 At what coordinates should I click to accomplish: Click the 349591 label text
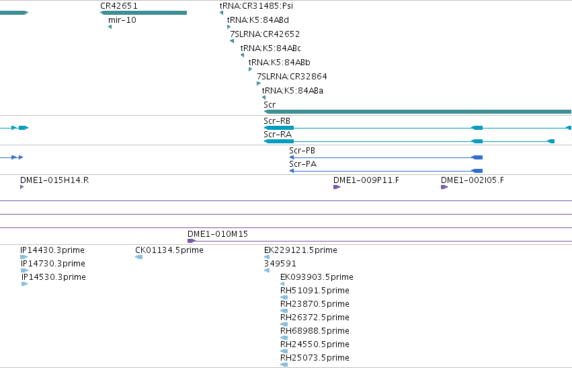(280, 264)
